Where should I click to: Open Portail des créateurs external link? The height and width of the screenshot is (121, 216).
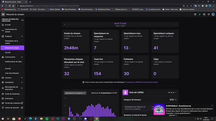tap(12, 103)
